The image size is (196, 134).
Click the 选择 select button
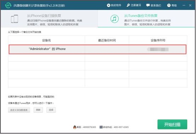point(51,110)
